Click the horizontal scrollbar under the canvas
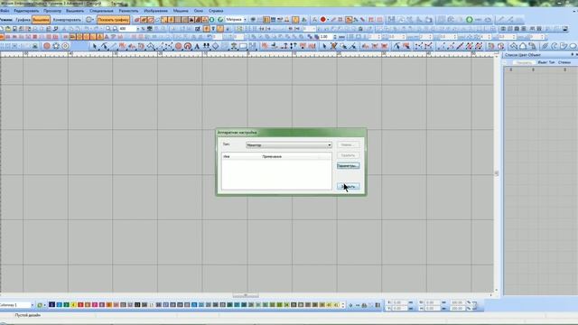The image size is (578, 325). 246,295
